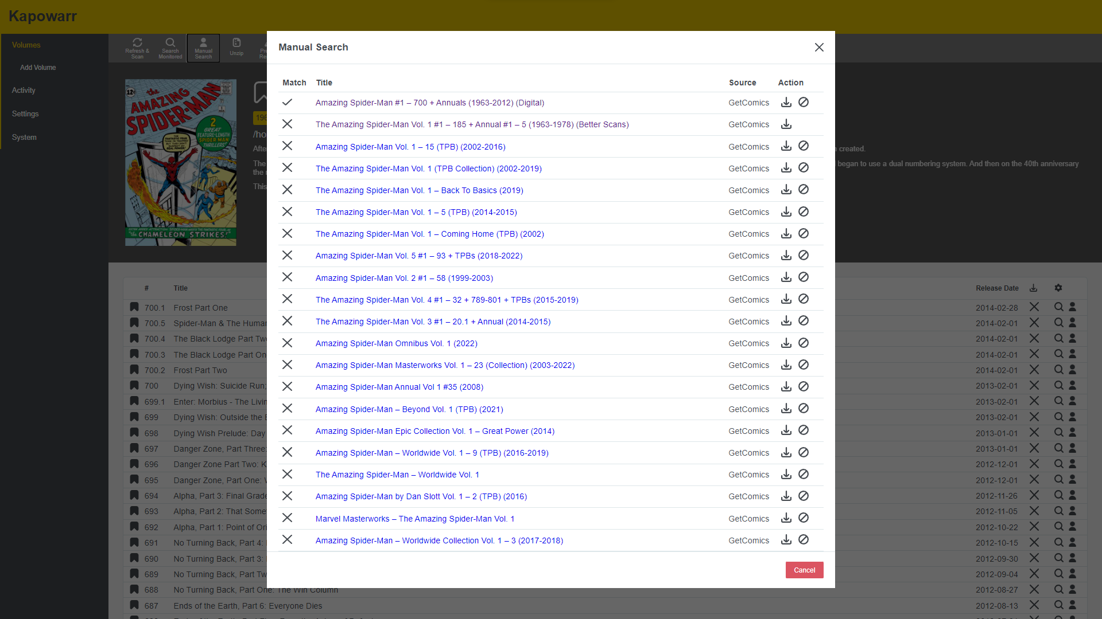1102x619 pixels.
Task: Blocklist Amazing Spider-Man Vol. 1 – 15 (TPB) result
Action: (804, 146)
